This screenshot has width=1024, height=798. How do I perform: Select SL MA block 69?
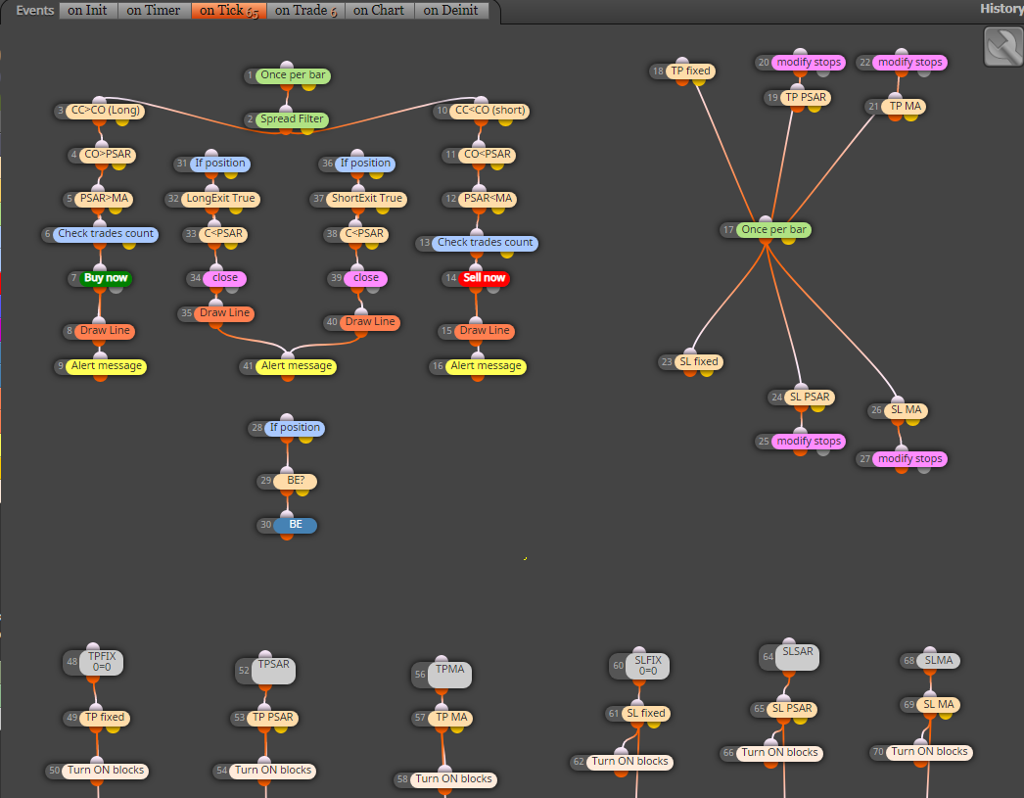939,705
